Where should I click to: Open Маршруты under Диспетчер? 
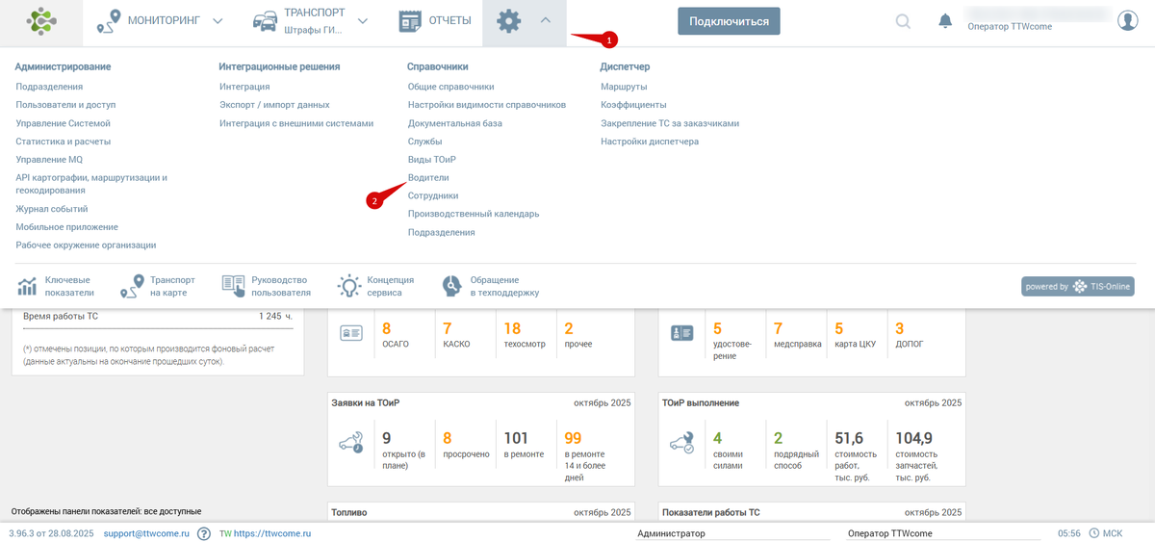[x=624, y=87]
